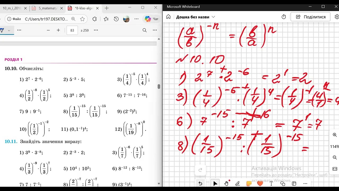The width and height of the screenshot is (339, 191).
Task: Pick the inking pen tool in Whiteboard
Action: [238, 183]
